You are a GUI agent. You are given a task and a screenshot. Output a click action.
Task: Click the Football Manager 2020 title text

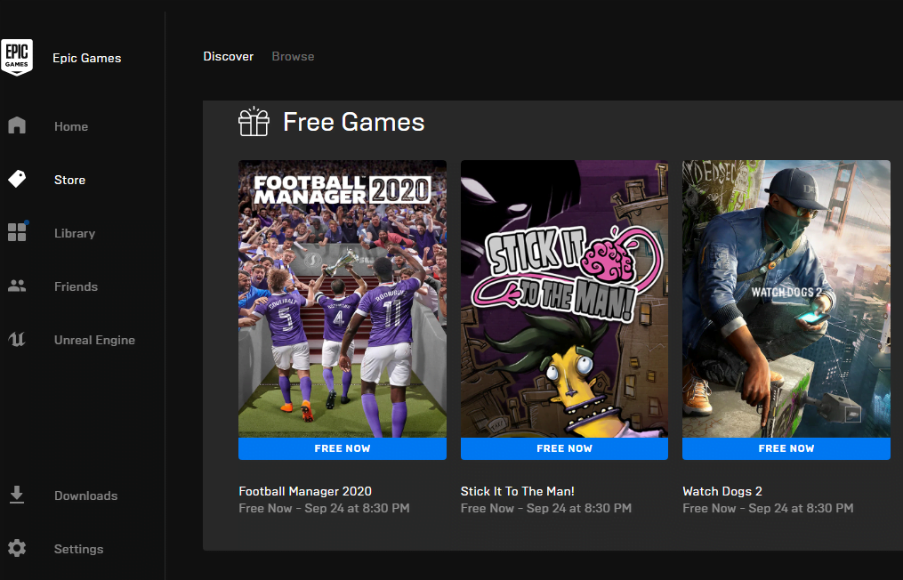click(x=305, y=491)
